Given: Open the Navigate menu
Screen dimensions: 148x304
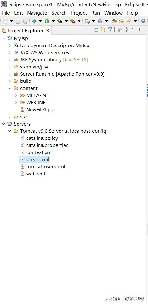Looking at the screenshot, I should pos(37,13).
